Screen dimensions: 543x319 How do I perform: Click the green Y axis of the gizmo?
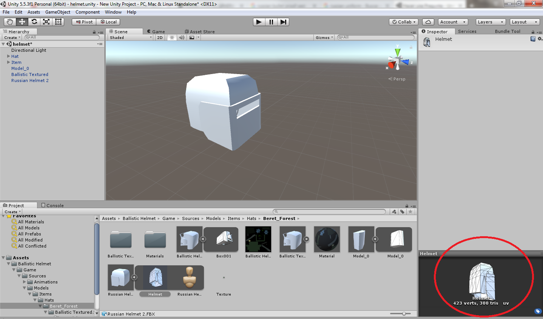pyautogui.click(x=397, y=51)
